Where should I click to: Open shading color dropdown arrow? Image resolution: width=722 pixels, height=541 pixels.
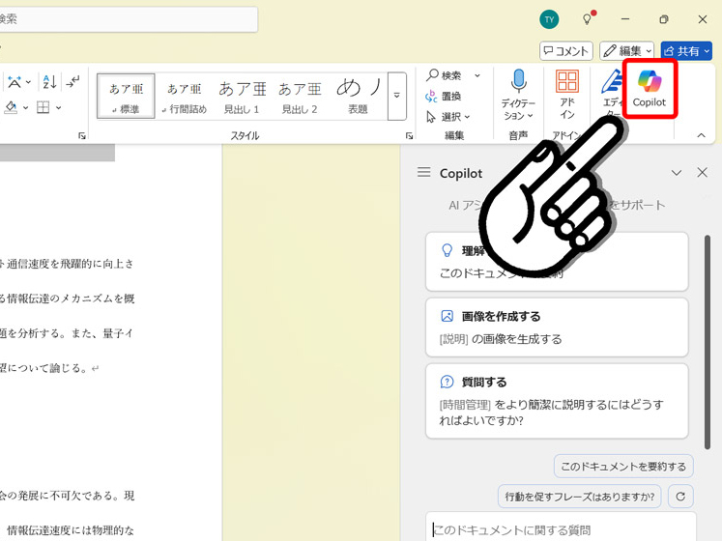point(26,108)
